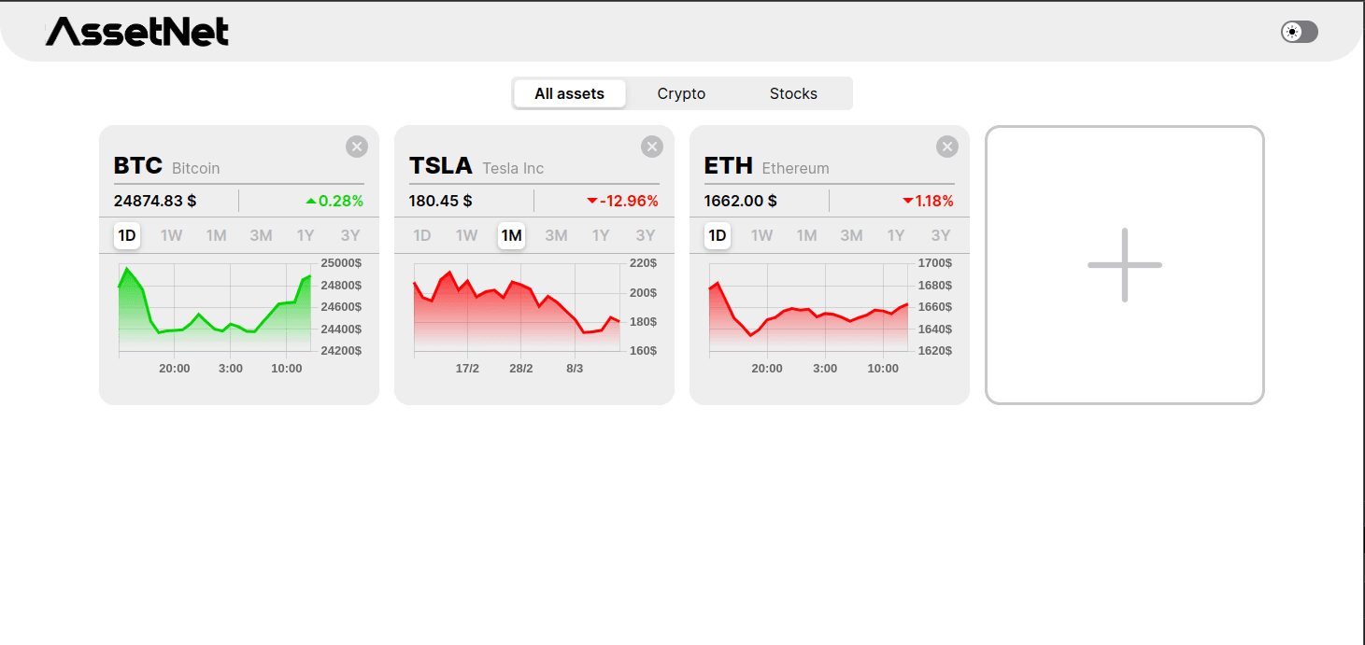Click the 1662.00 $ price

741,201
